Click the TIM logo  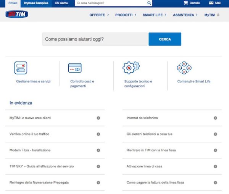(16, 14)
